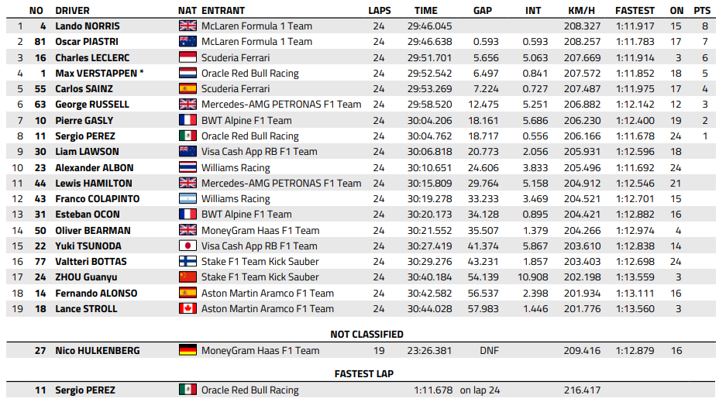Select the ENTRANT column header

(223, 11)
